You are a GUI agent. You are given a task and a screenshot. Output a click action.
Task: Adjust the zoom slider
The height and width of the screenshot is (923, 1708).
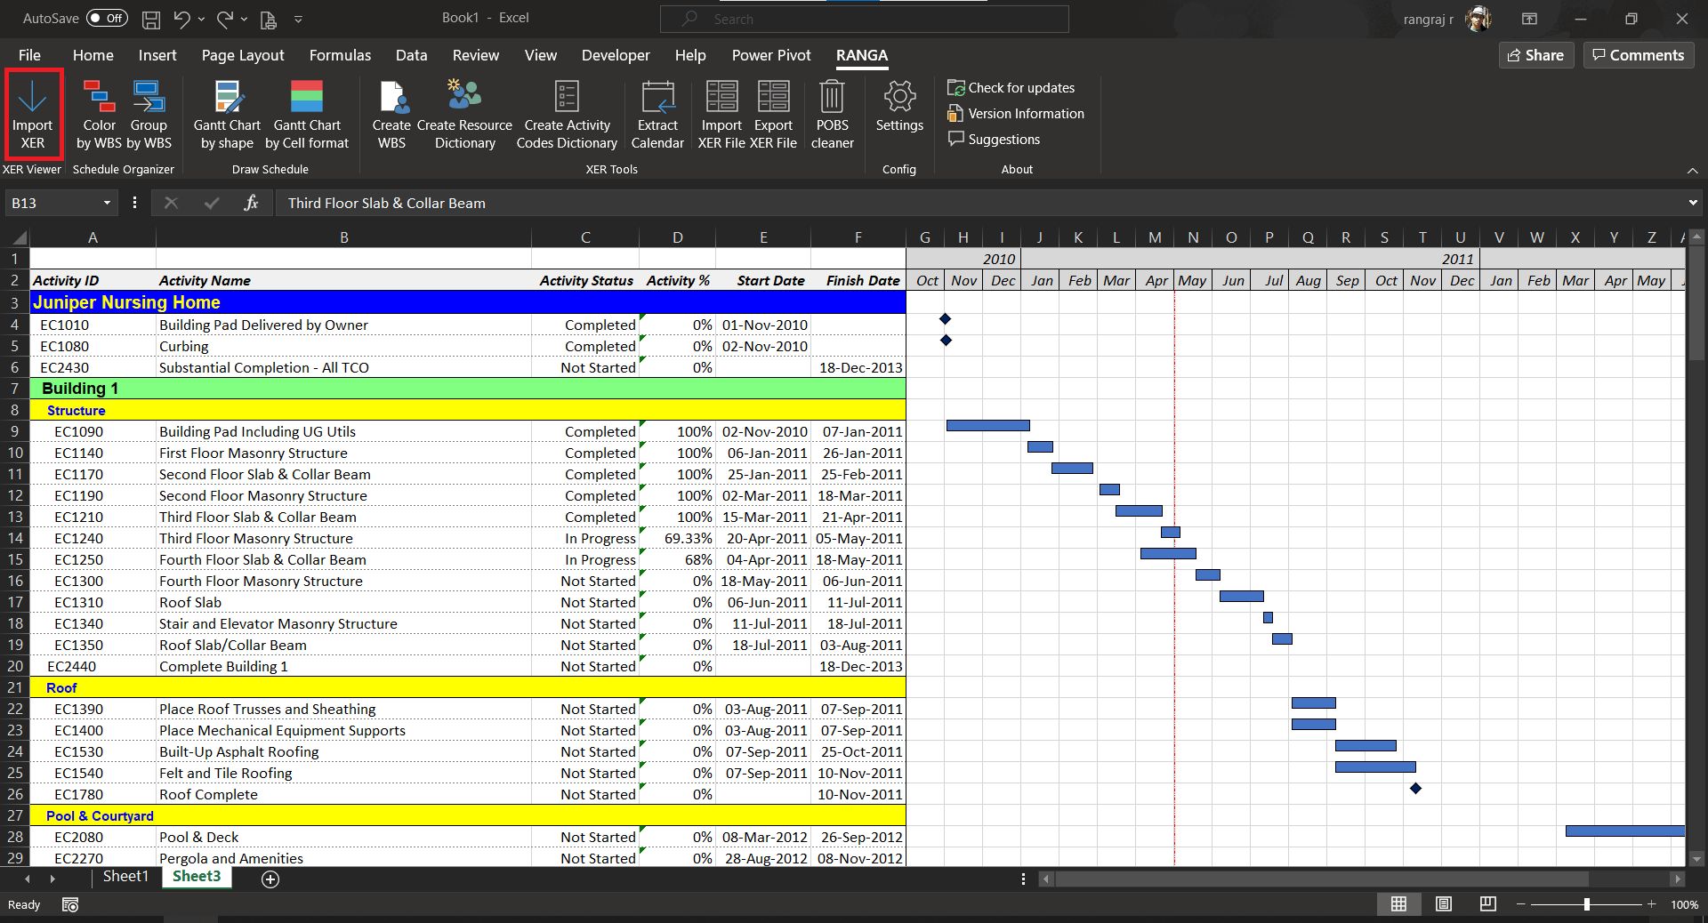click(x=1586, y=904)
